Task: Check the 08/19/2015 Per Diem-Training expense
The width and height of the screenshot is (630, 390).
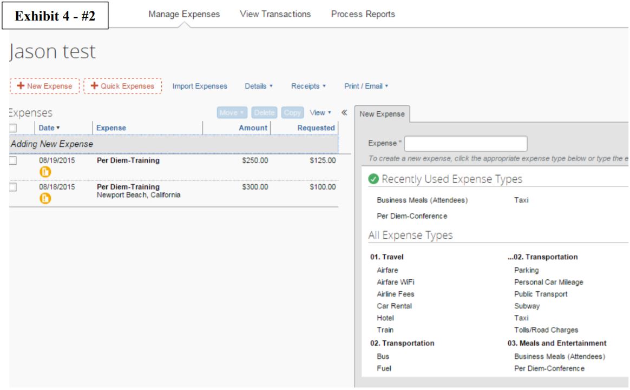Action: [x=13, y=161]
